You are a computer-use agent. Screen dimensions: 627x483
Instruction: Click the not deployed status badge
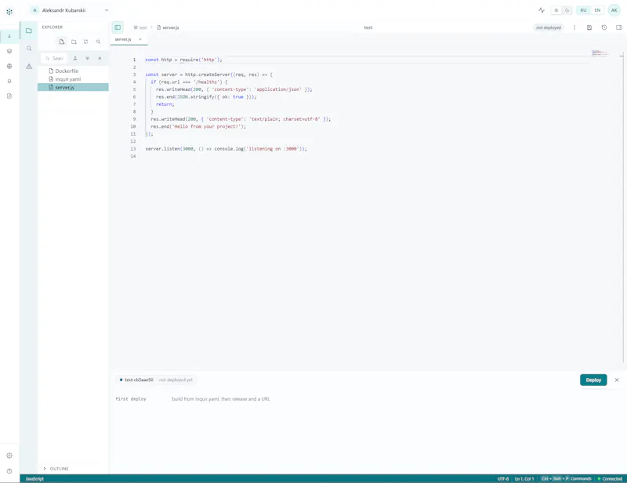click(549, 27)
